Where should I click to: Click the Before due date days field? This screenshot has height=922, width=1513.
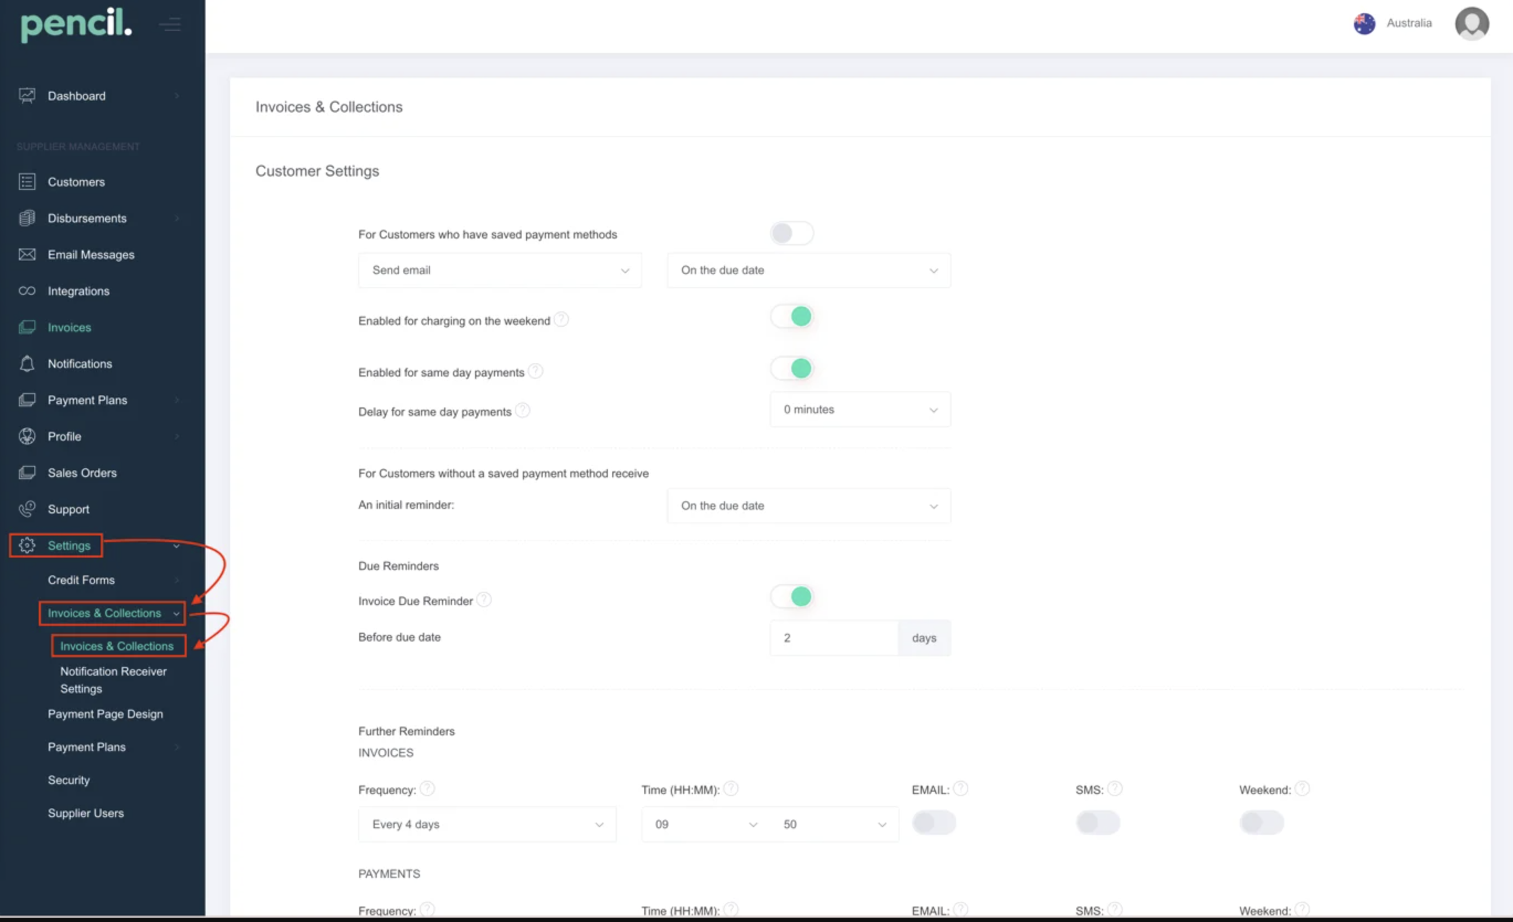click(833, 638)
